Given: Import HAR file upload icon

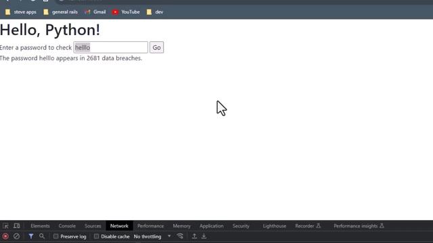Looking at the screenshot, I should 194,236.
